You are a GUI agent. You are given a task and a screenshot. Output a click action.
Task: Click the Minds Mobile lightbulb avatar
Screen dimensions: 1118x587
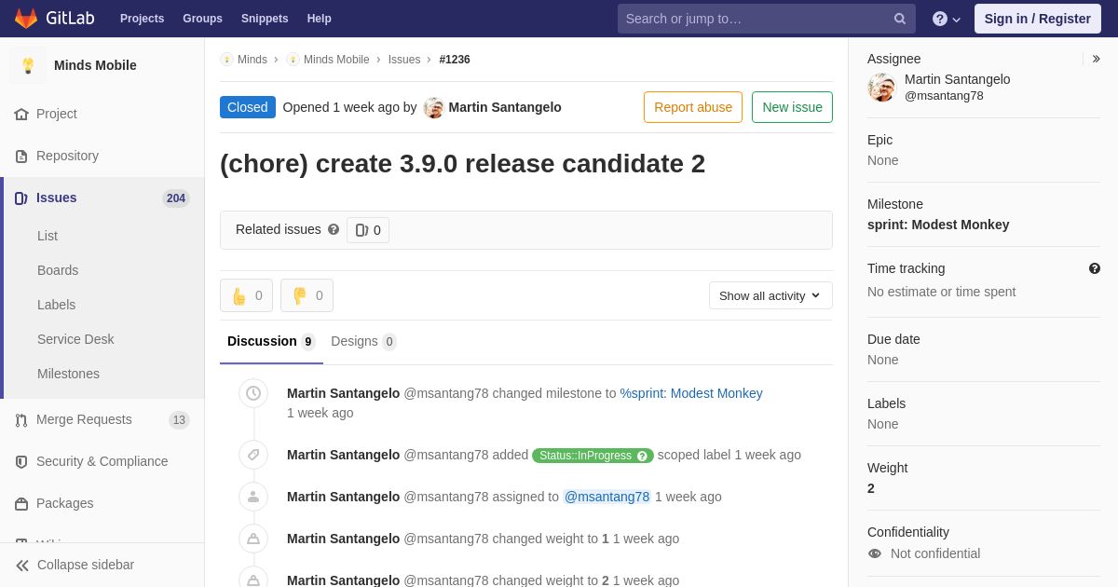pos(28,65)
